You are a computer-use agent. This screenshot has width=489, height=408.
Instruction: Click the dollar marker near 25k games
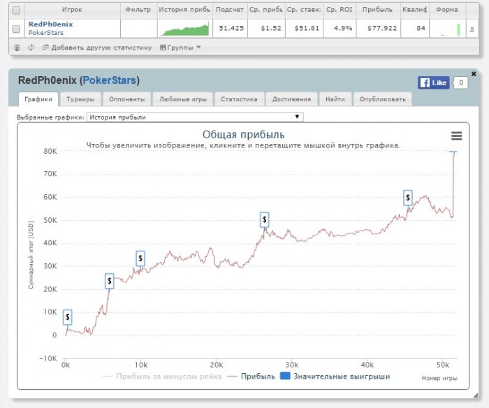[x=264, y=219]
